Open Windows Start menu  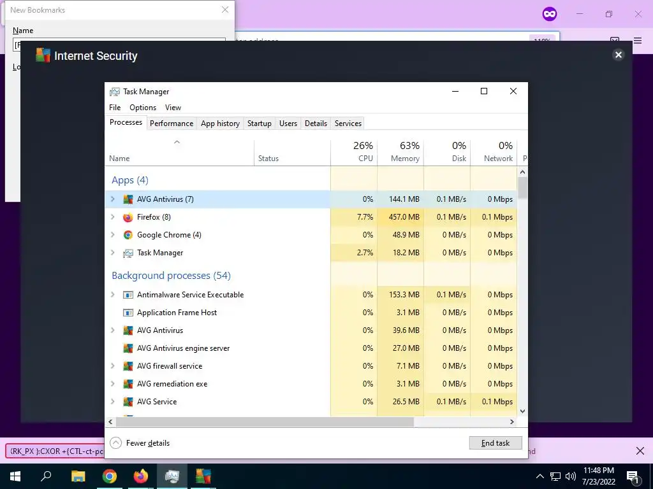click(x=15, y=476)
